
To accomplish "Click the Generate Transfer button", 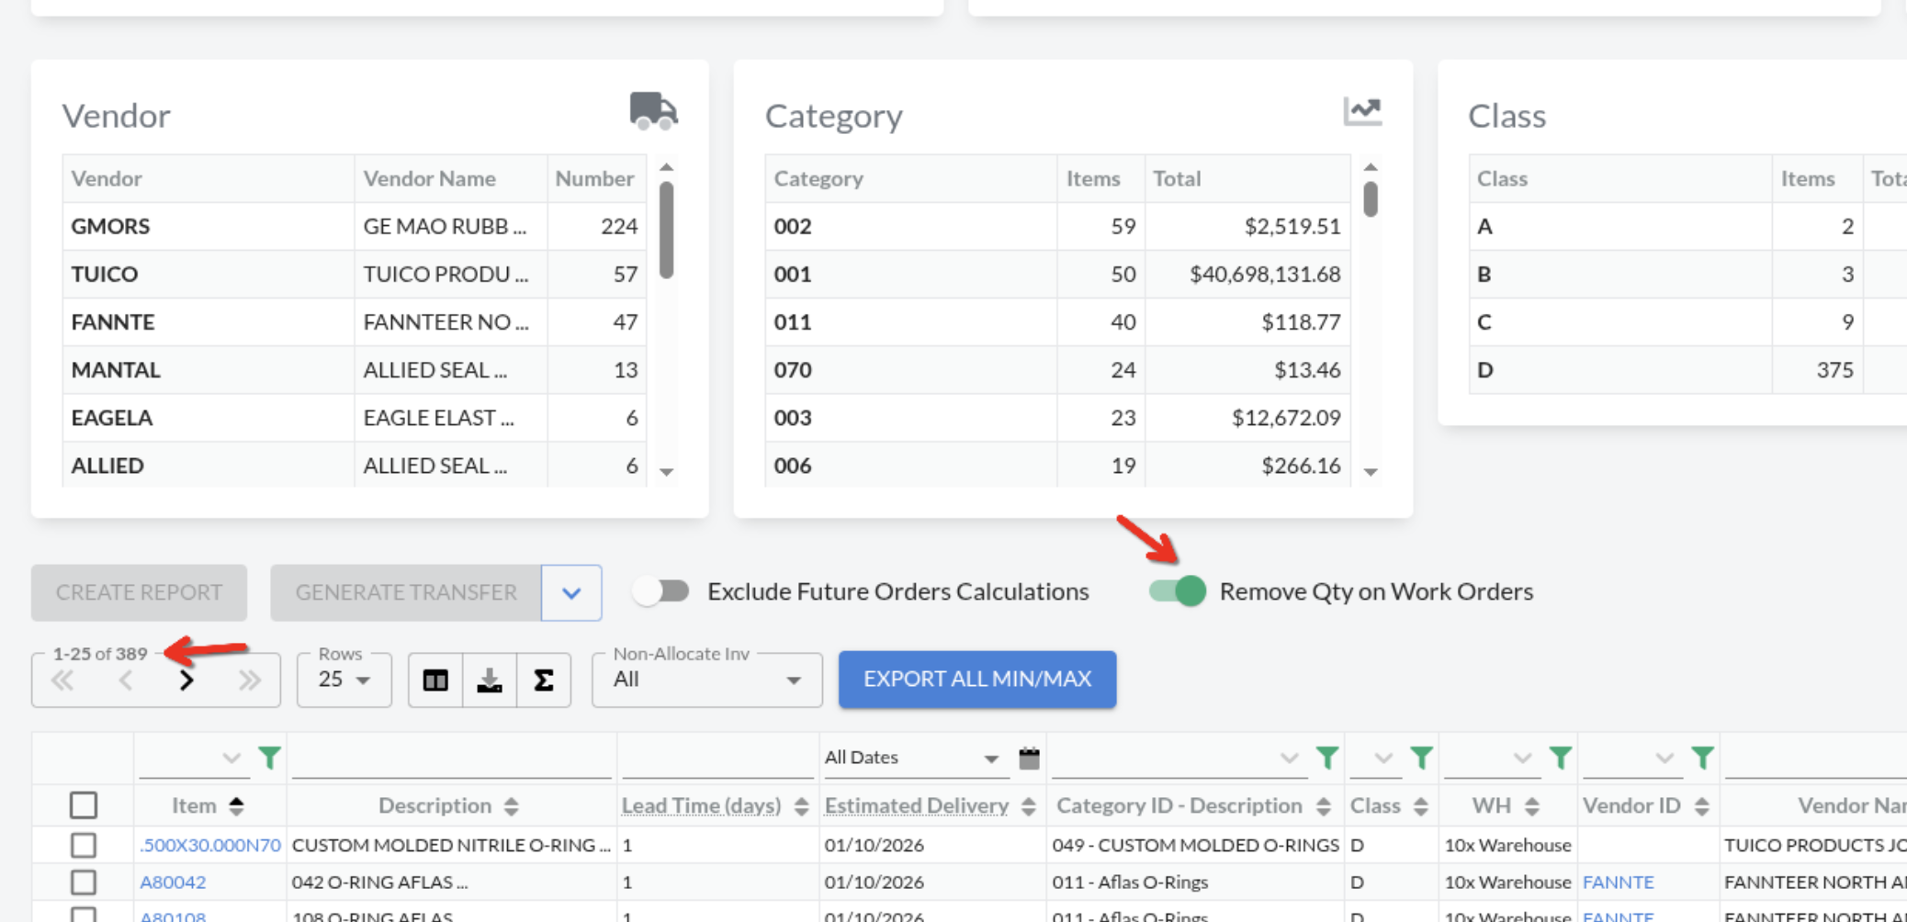I will click(x=406, y=593).
